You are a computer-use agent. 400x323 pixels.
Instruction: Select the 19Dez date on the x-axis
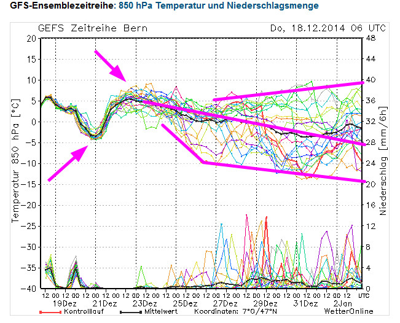point(63,303)
